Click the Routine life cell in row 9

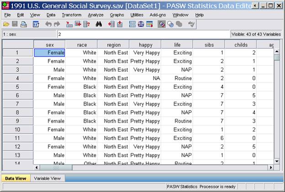pyautogui.click(x=177, y=121)
